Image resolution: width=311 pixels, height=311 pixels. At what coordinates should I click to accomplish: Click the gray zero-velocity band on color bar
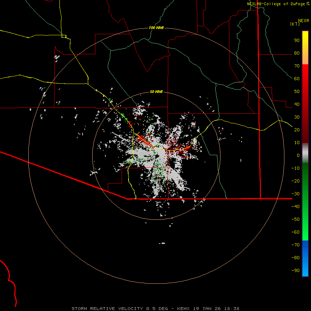[x=305, y=153]
